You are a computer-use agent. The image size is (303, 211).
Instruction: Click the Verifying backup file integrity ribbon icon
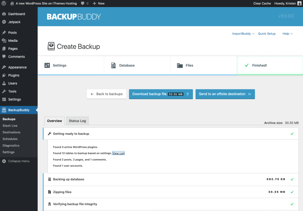coord(49,204)
